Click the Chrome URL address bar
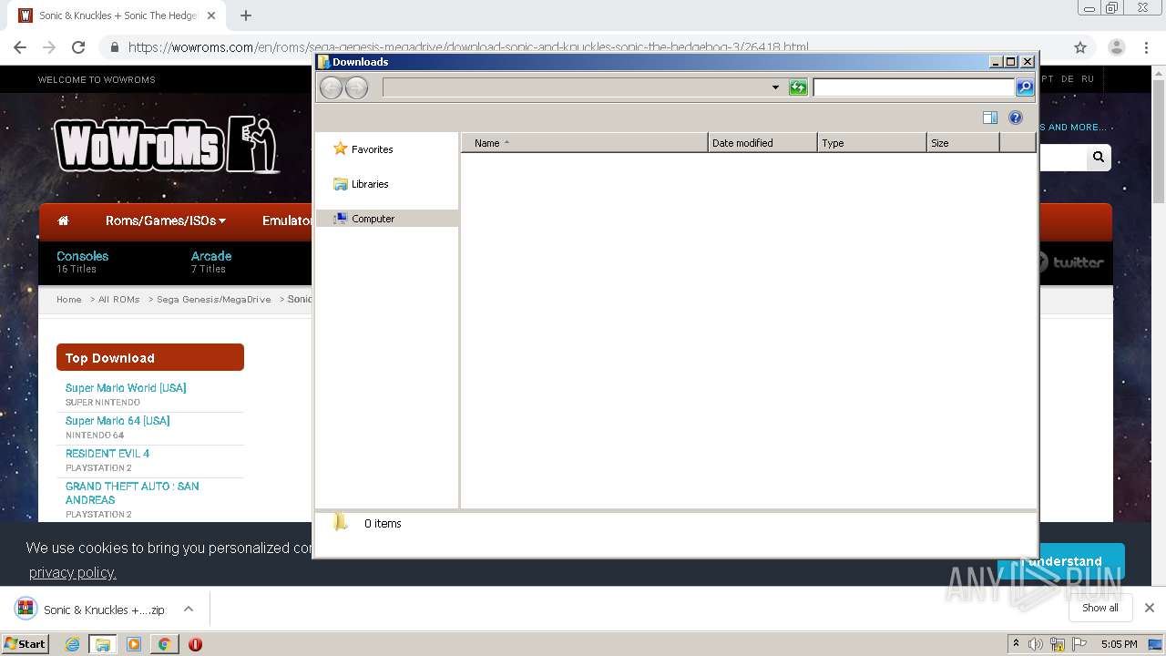This screenshot has width=1166, height=656. tap(583, 47)
